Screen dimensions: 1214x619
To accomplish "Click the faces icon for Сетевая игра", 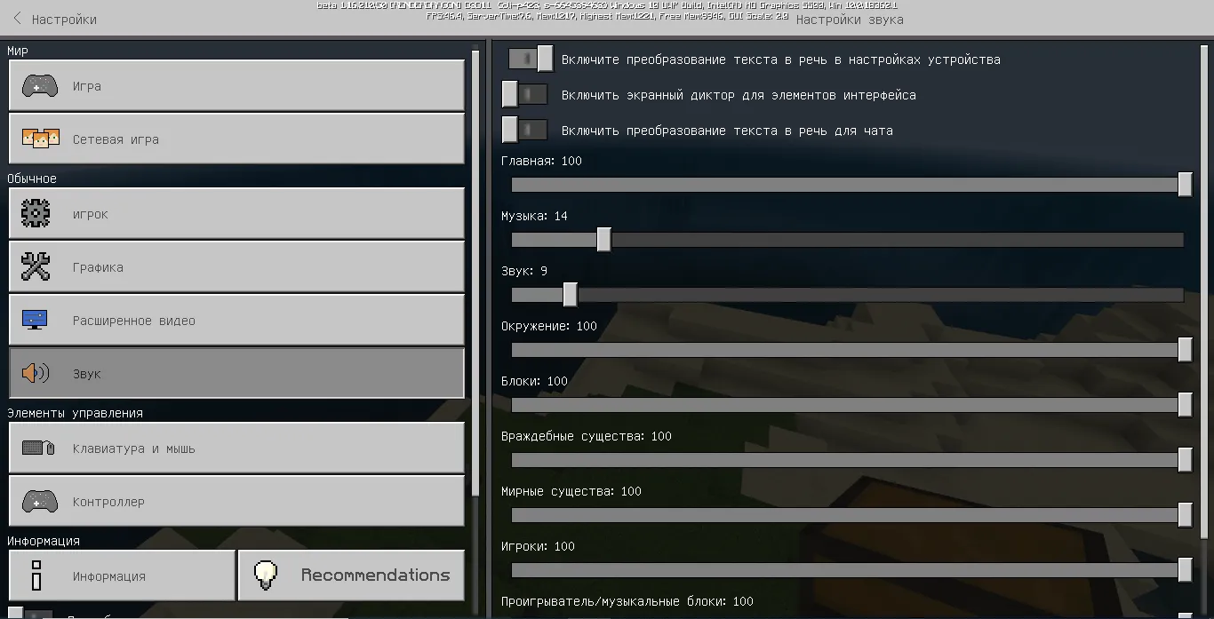I will (x=39, y=139).
